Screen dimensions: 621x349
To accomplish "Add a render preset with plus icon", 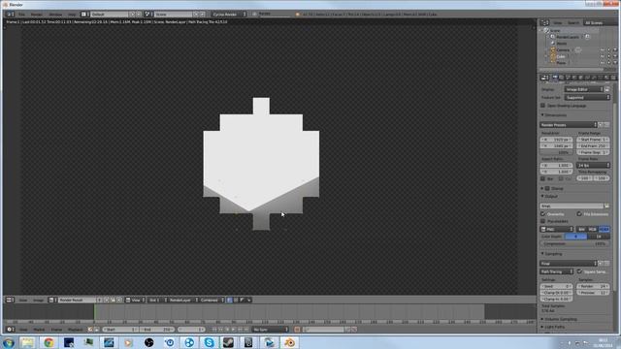I will (x=601, y=125).
